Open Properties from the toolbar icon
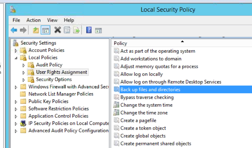This screenshot has width=252, height=148. [67, 30]
